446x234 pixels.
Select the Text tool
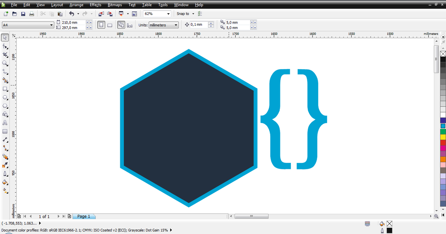pos(5,123)
